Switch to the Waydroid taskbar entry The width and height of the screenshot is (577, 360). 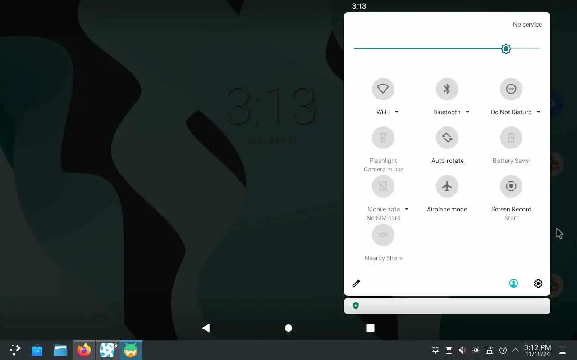coord(131,350)
